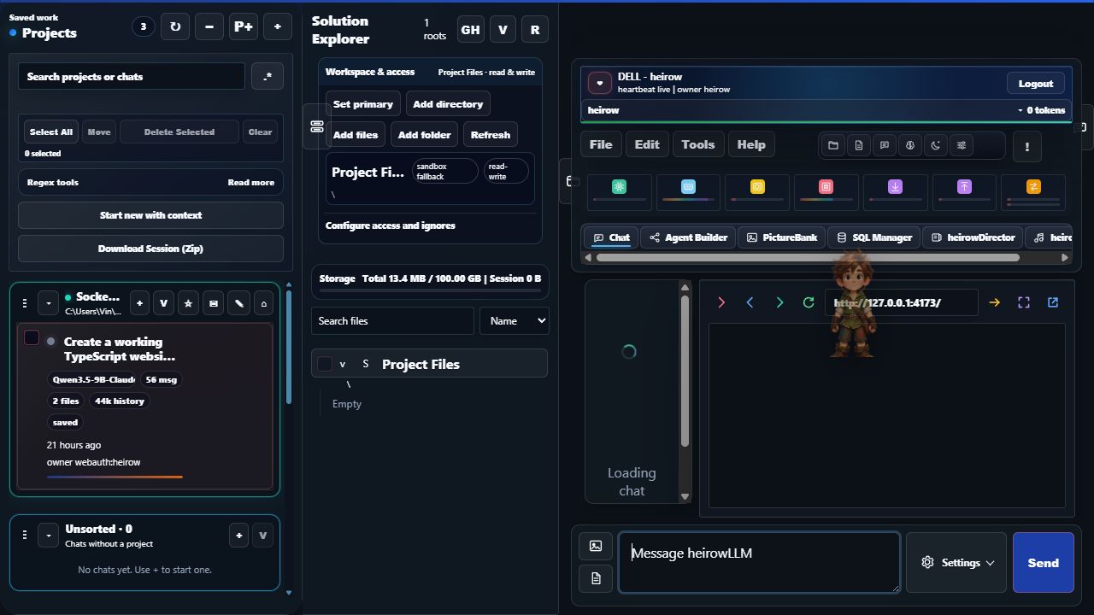1094x615 pixels.
Task: Click the star icon on the Socke... project
Action: (189, 303)
